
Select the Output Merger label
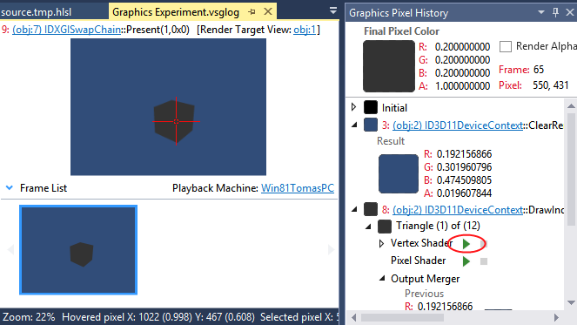coord(425,279)
